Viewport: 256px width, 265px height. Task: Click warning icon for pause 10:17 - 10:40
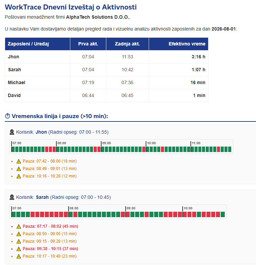(19, 256)
